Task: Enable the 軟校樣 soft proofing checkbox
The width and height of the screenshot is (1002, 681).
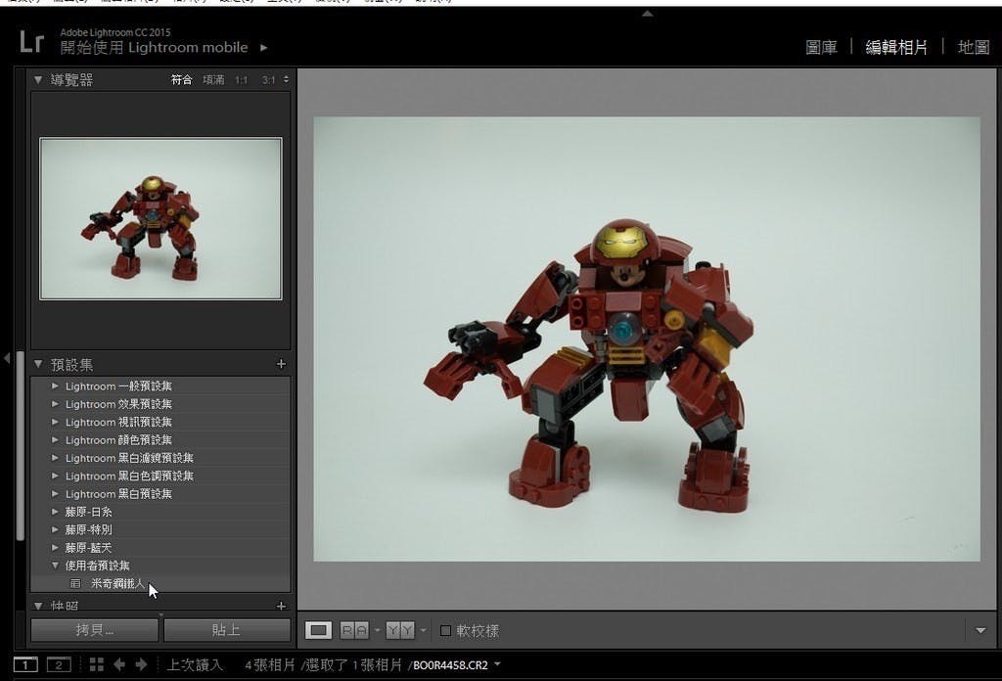Action: [x=445, y=631]
